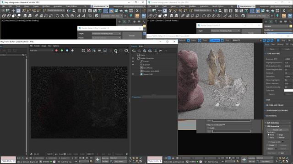Click the Angle Snap icon in left 3ds Max toolbar
Image resolution: width=293 pixels, height=164 pixels.
[x=29, y=11]
